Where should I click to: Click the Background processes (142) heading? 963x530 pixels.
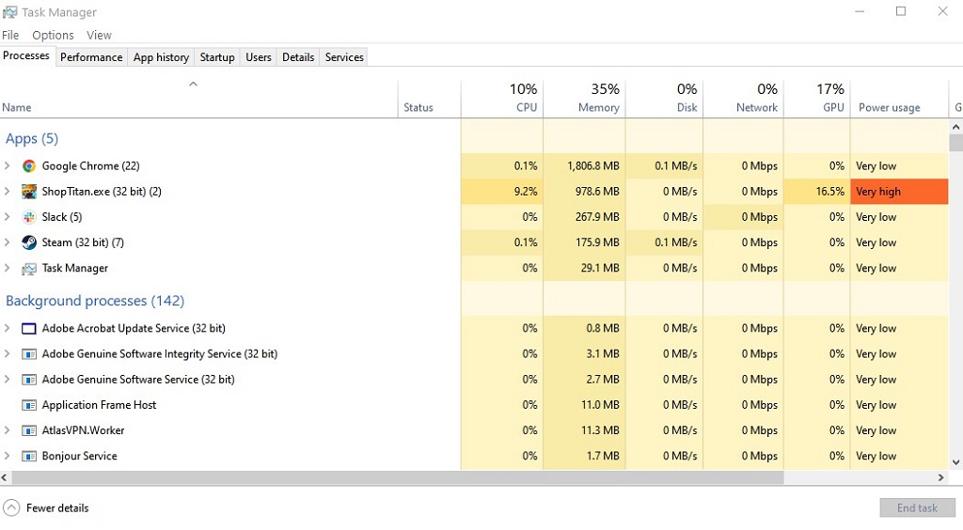[95, 301]
